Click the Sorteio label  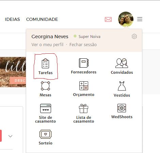[46, 143]
